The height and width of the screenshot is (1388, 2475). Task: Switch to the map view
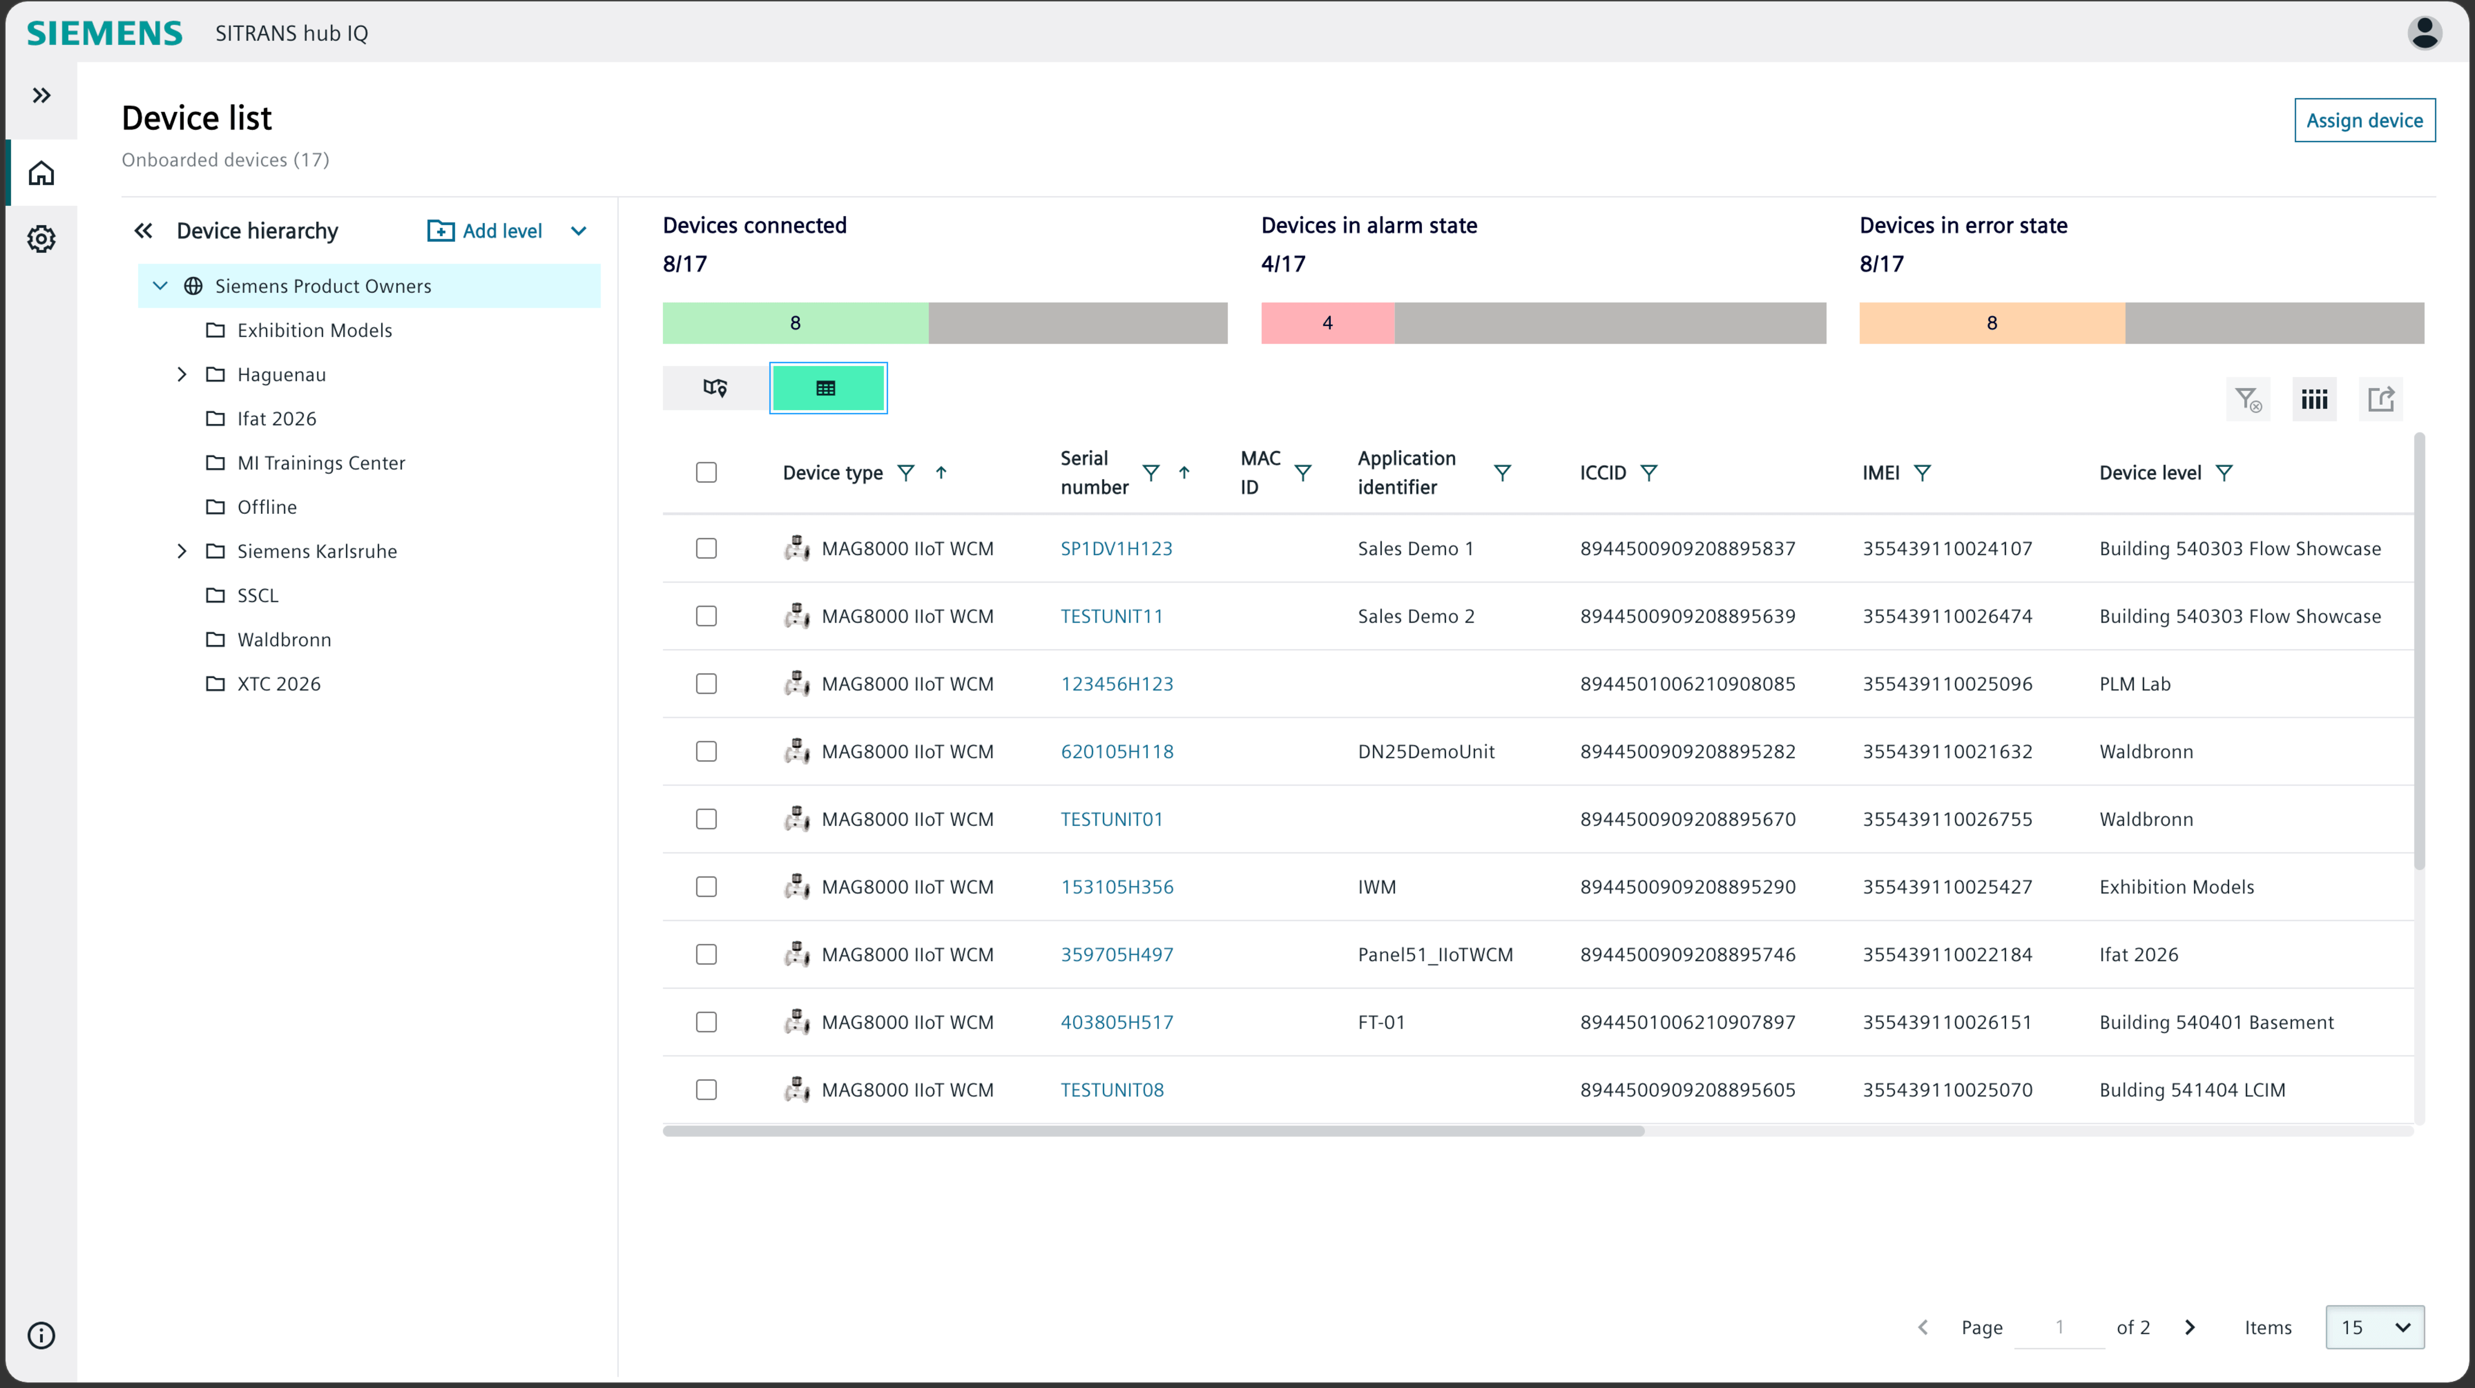click(x=715, y=388)
